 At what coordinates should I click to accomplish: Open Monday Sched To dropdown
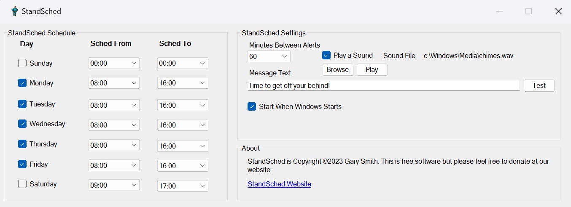(x=183, y=83)
